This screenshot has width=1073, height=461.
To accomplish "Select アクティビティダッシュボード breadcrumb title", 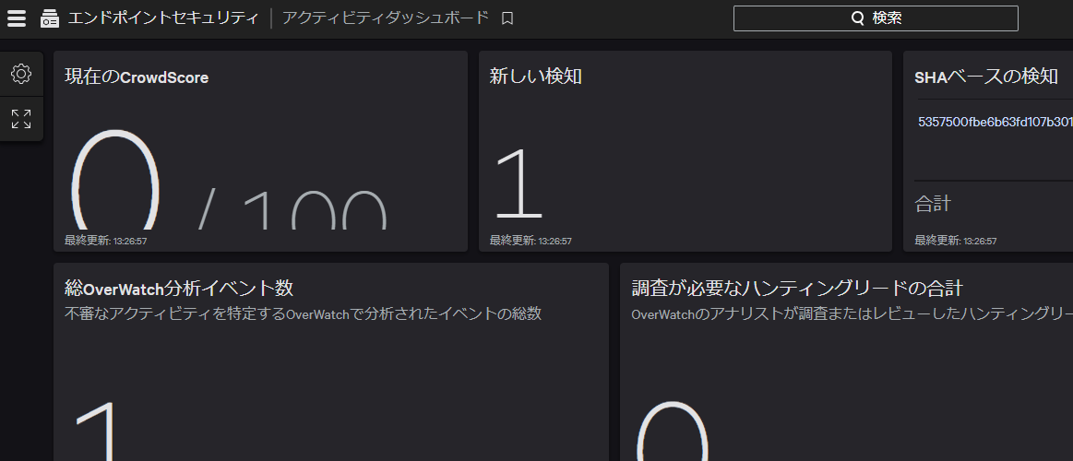I will 386,18.
